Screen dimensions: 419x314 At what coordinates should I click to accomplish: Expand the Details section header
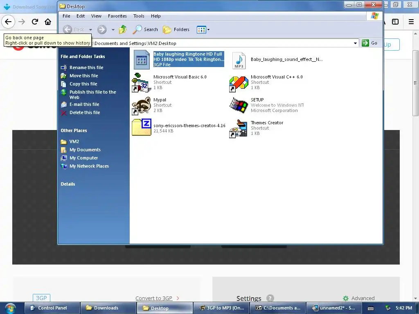tap(68, 184)
